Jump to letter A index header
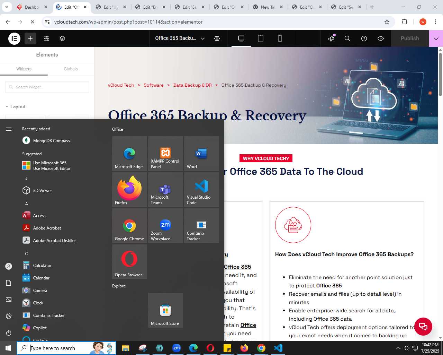Image resolution: width=443 pixels, height=355 pixels. (26, 204)
